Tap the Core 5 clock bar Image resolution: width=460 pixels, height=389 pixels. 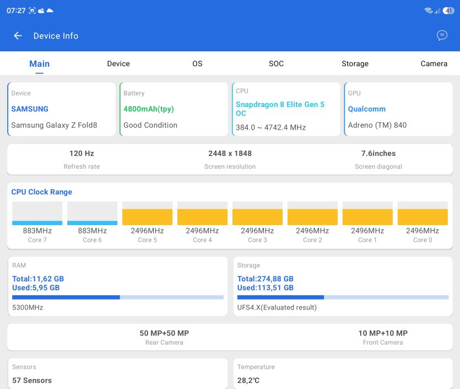click(147, 214)
